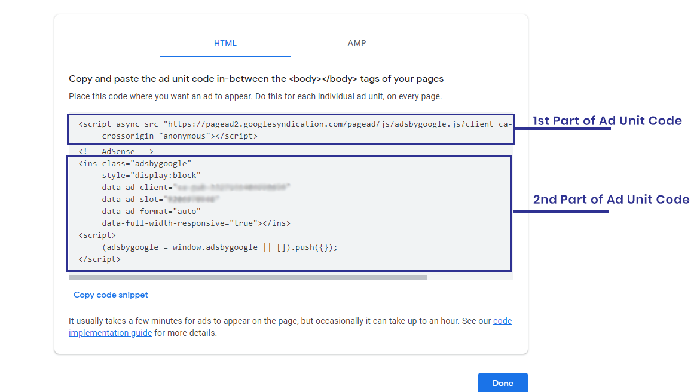Click the data-ad-client code line
This screenshot has height=392, width=697.
tap(195, 187)
